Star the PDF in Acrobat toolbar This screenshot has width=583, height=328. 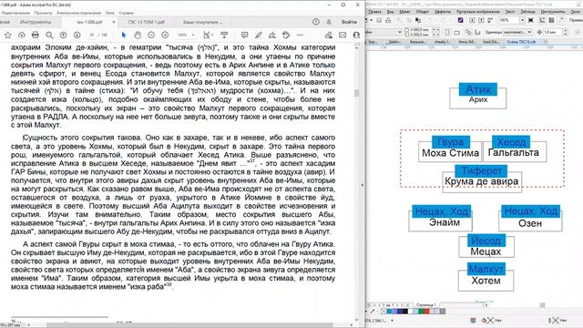[8, 35]
